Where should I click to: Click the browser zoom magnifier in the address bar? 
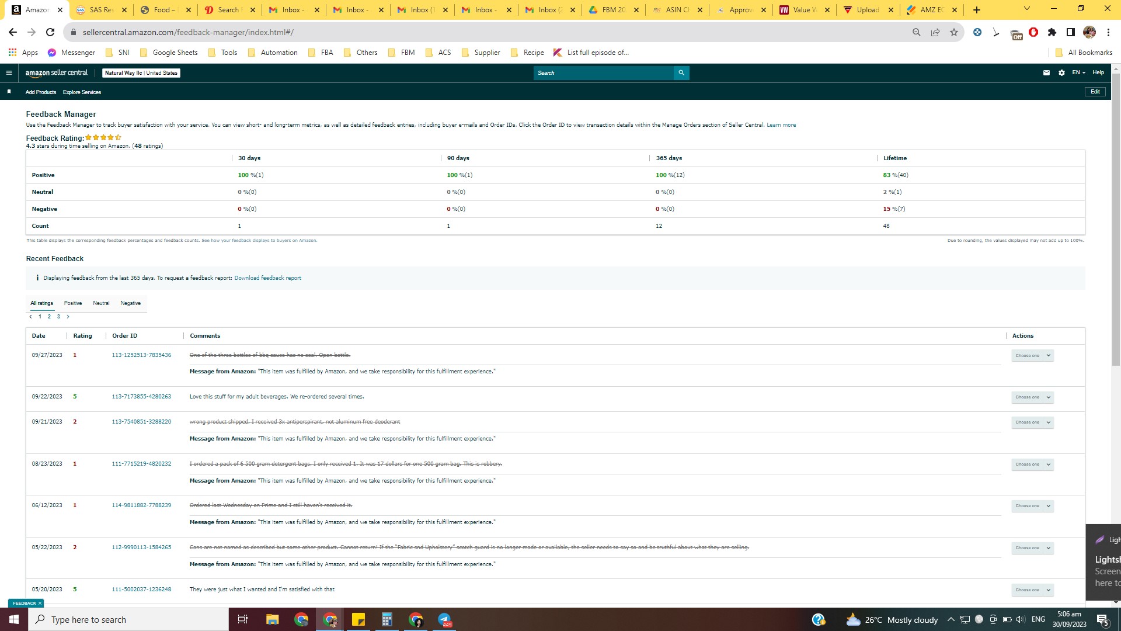(917, 32)
